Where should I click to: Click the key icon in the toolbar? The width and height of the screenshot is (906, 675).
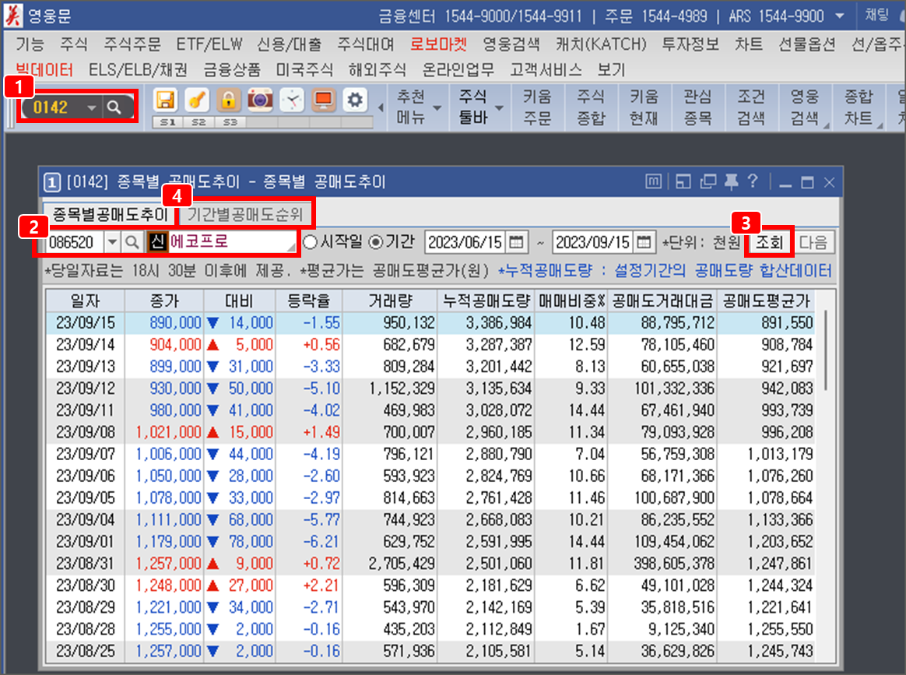[x=197, y=100]
